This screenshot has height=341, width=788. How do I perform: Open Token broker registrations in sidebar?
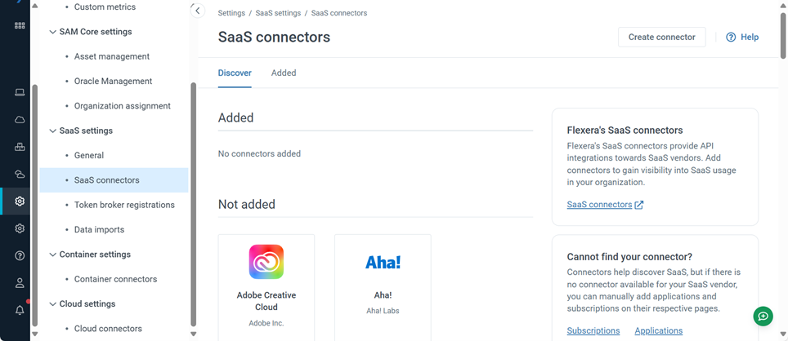click(124, 205)
